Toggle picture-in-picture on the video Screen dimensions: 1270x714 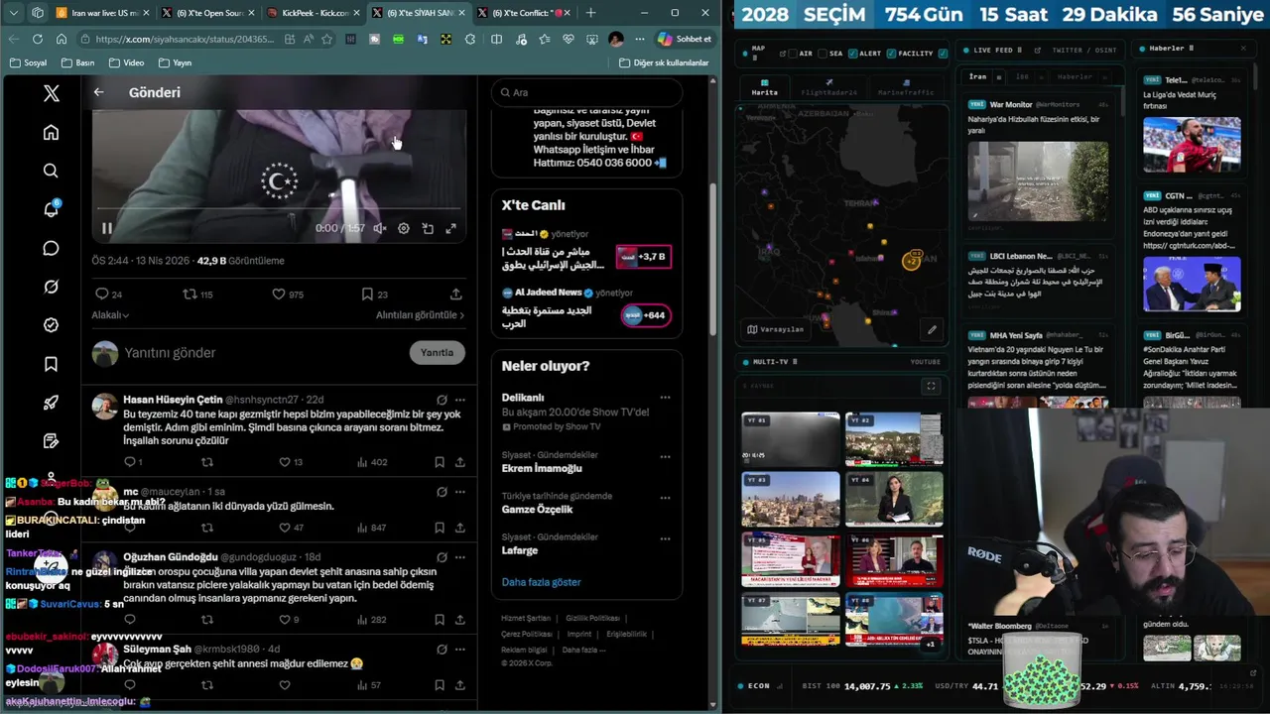pyautogui.click(x=428, y=228)
